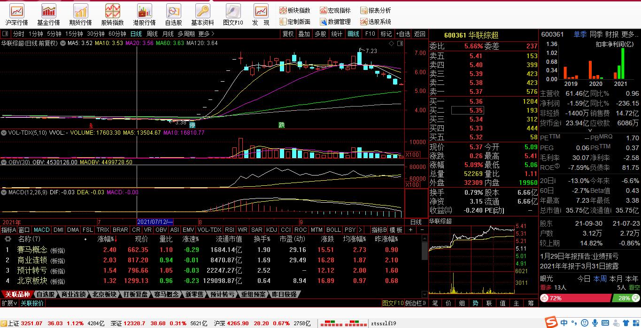Switch to the 周线 weekly chart tab

point(152,34)
